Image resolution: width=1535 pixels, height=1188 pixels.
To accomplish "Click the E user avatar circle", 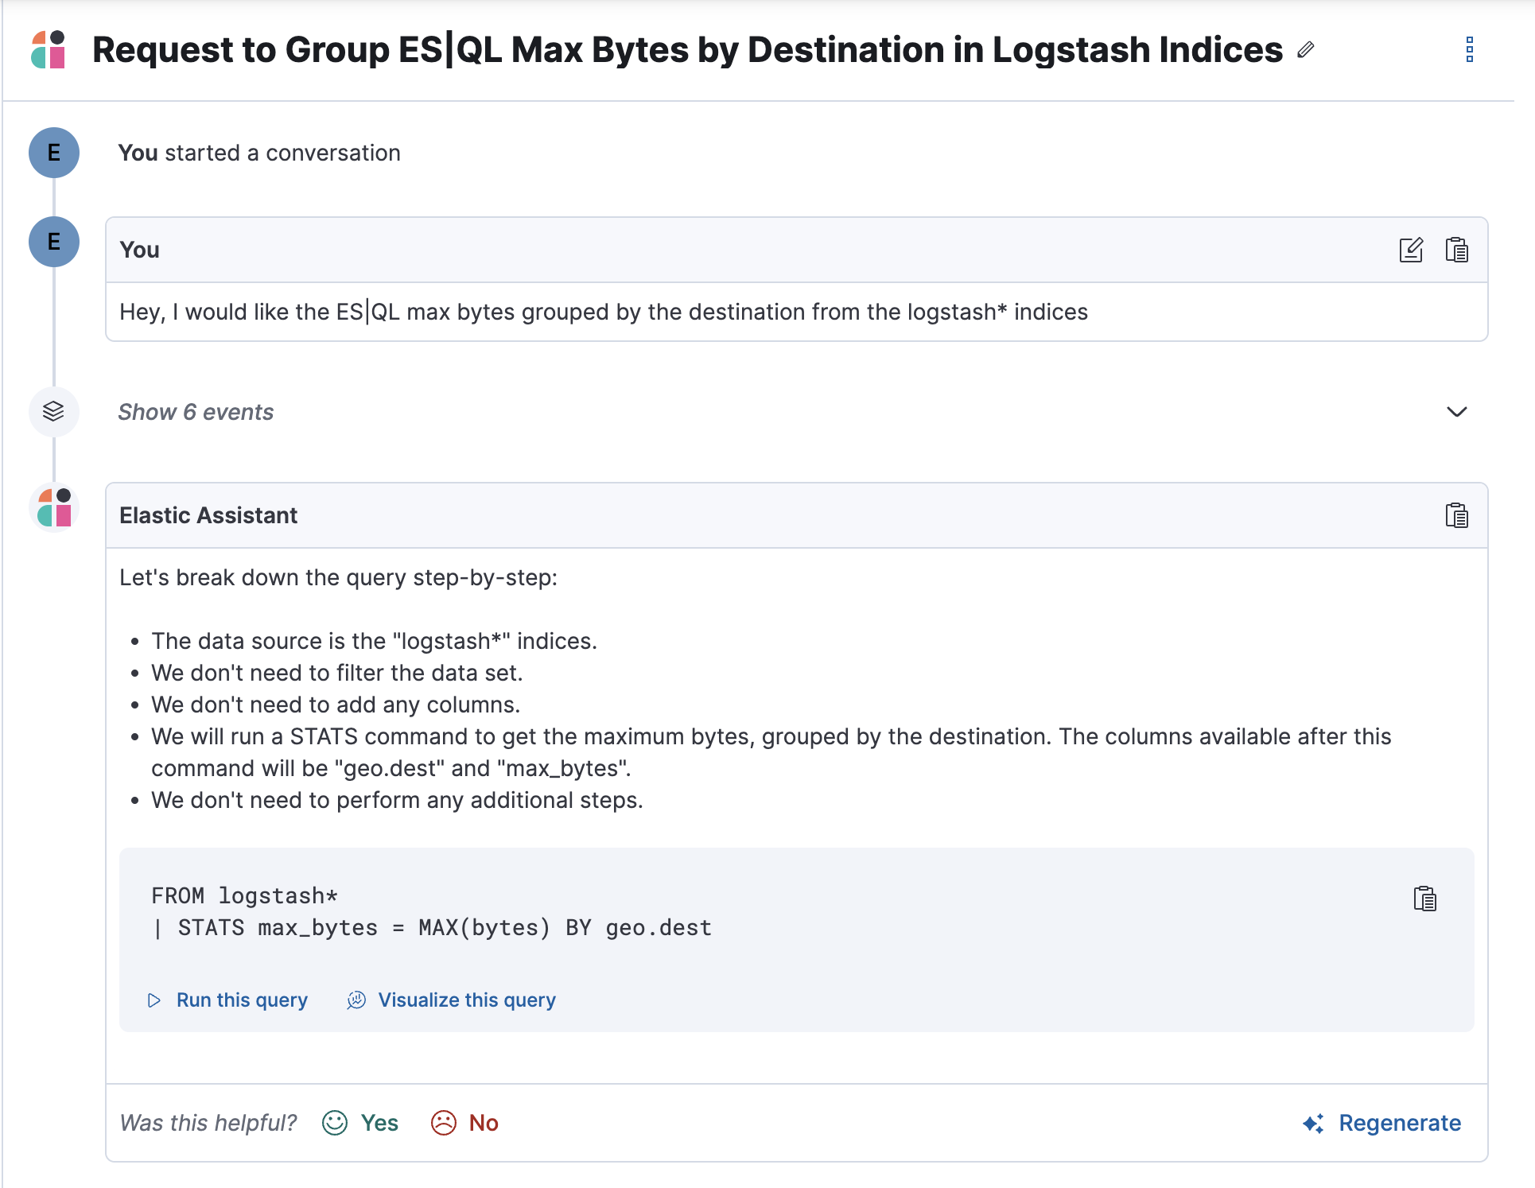I will coord(53,152).
